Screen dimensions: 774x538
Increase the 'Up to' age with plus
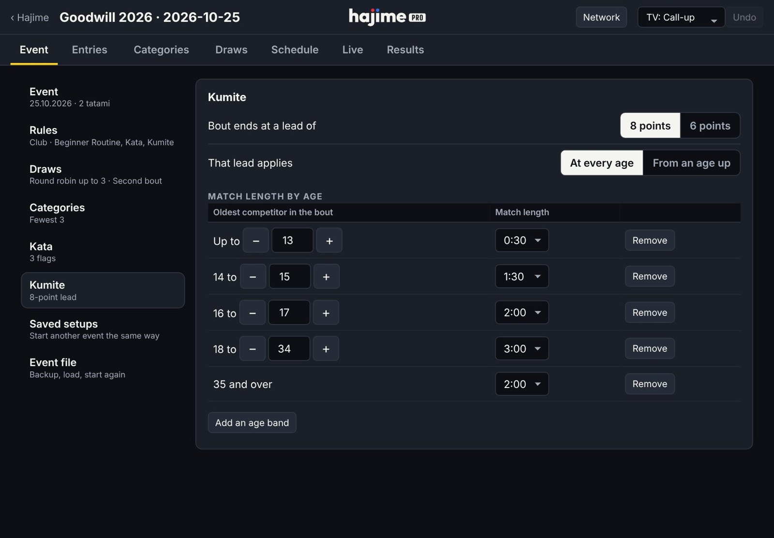tap(329, 240)
